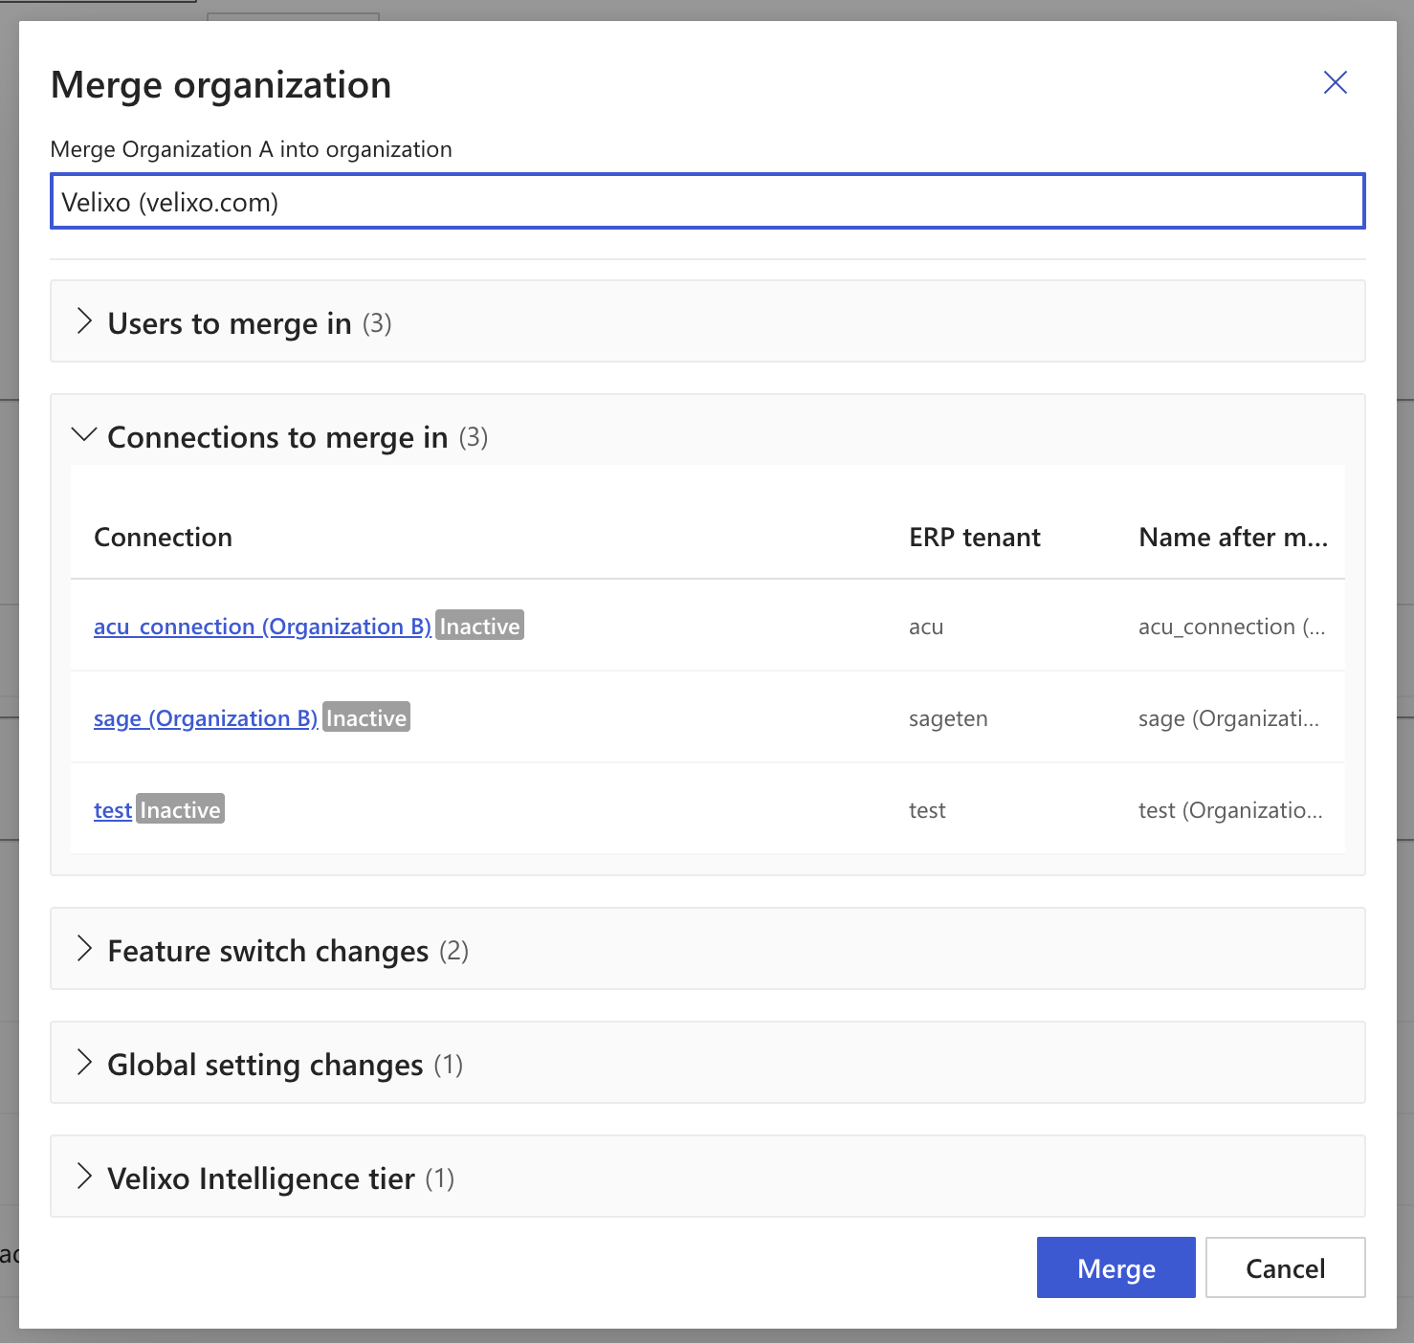Select the sageten ERP tenant cell

tap(948, 718)
